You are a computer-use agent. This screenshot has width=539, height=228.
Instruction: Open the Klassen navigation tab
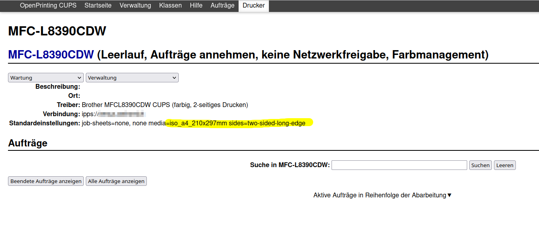pos(170,6)
